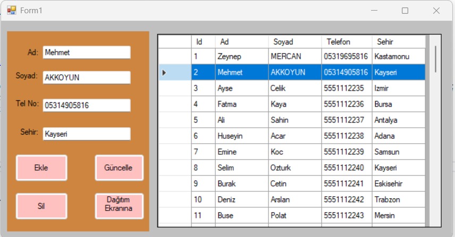
Task: Select the cell Burak
Action: (242, 184)
